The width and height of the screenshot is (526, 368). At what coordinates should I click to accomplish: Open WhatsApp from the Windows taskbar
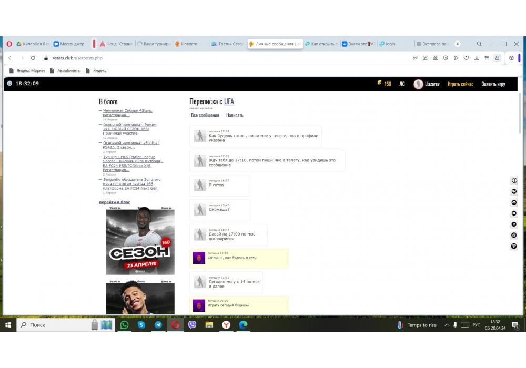point(124,325)
